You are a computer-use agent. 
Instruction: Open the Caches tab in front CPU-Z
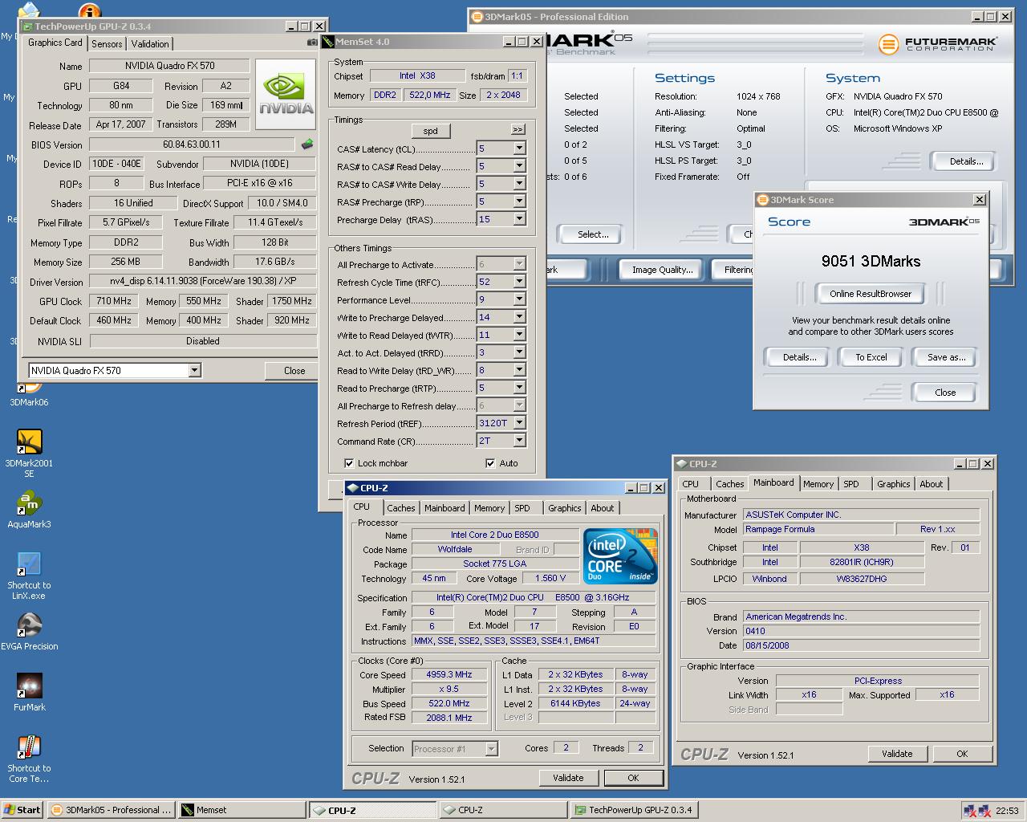(401, 508)
